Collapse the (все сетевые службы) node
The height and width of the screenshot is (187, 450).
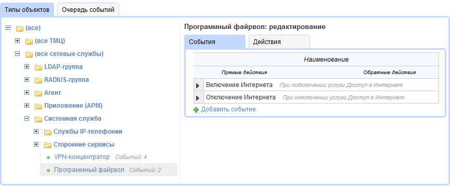(18, 53)
